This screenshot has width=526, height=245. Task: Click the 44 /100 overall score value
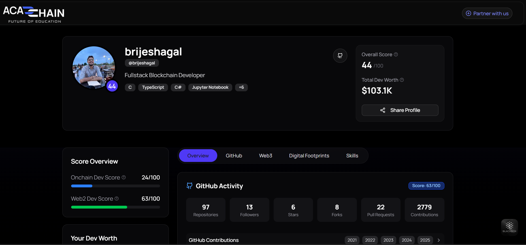tap(372, 65)
